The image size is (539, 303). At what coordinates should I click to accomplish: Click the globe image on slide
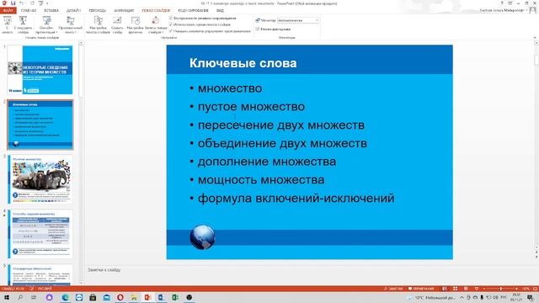(202, 237)
